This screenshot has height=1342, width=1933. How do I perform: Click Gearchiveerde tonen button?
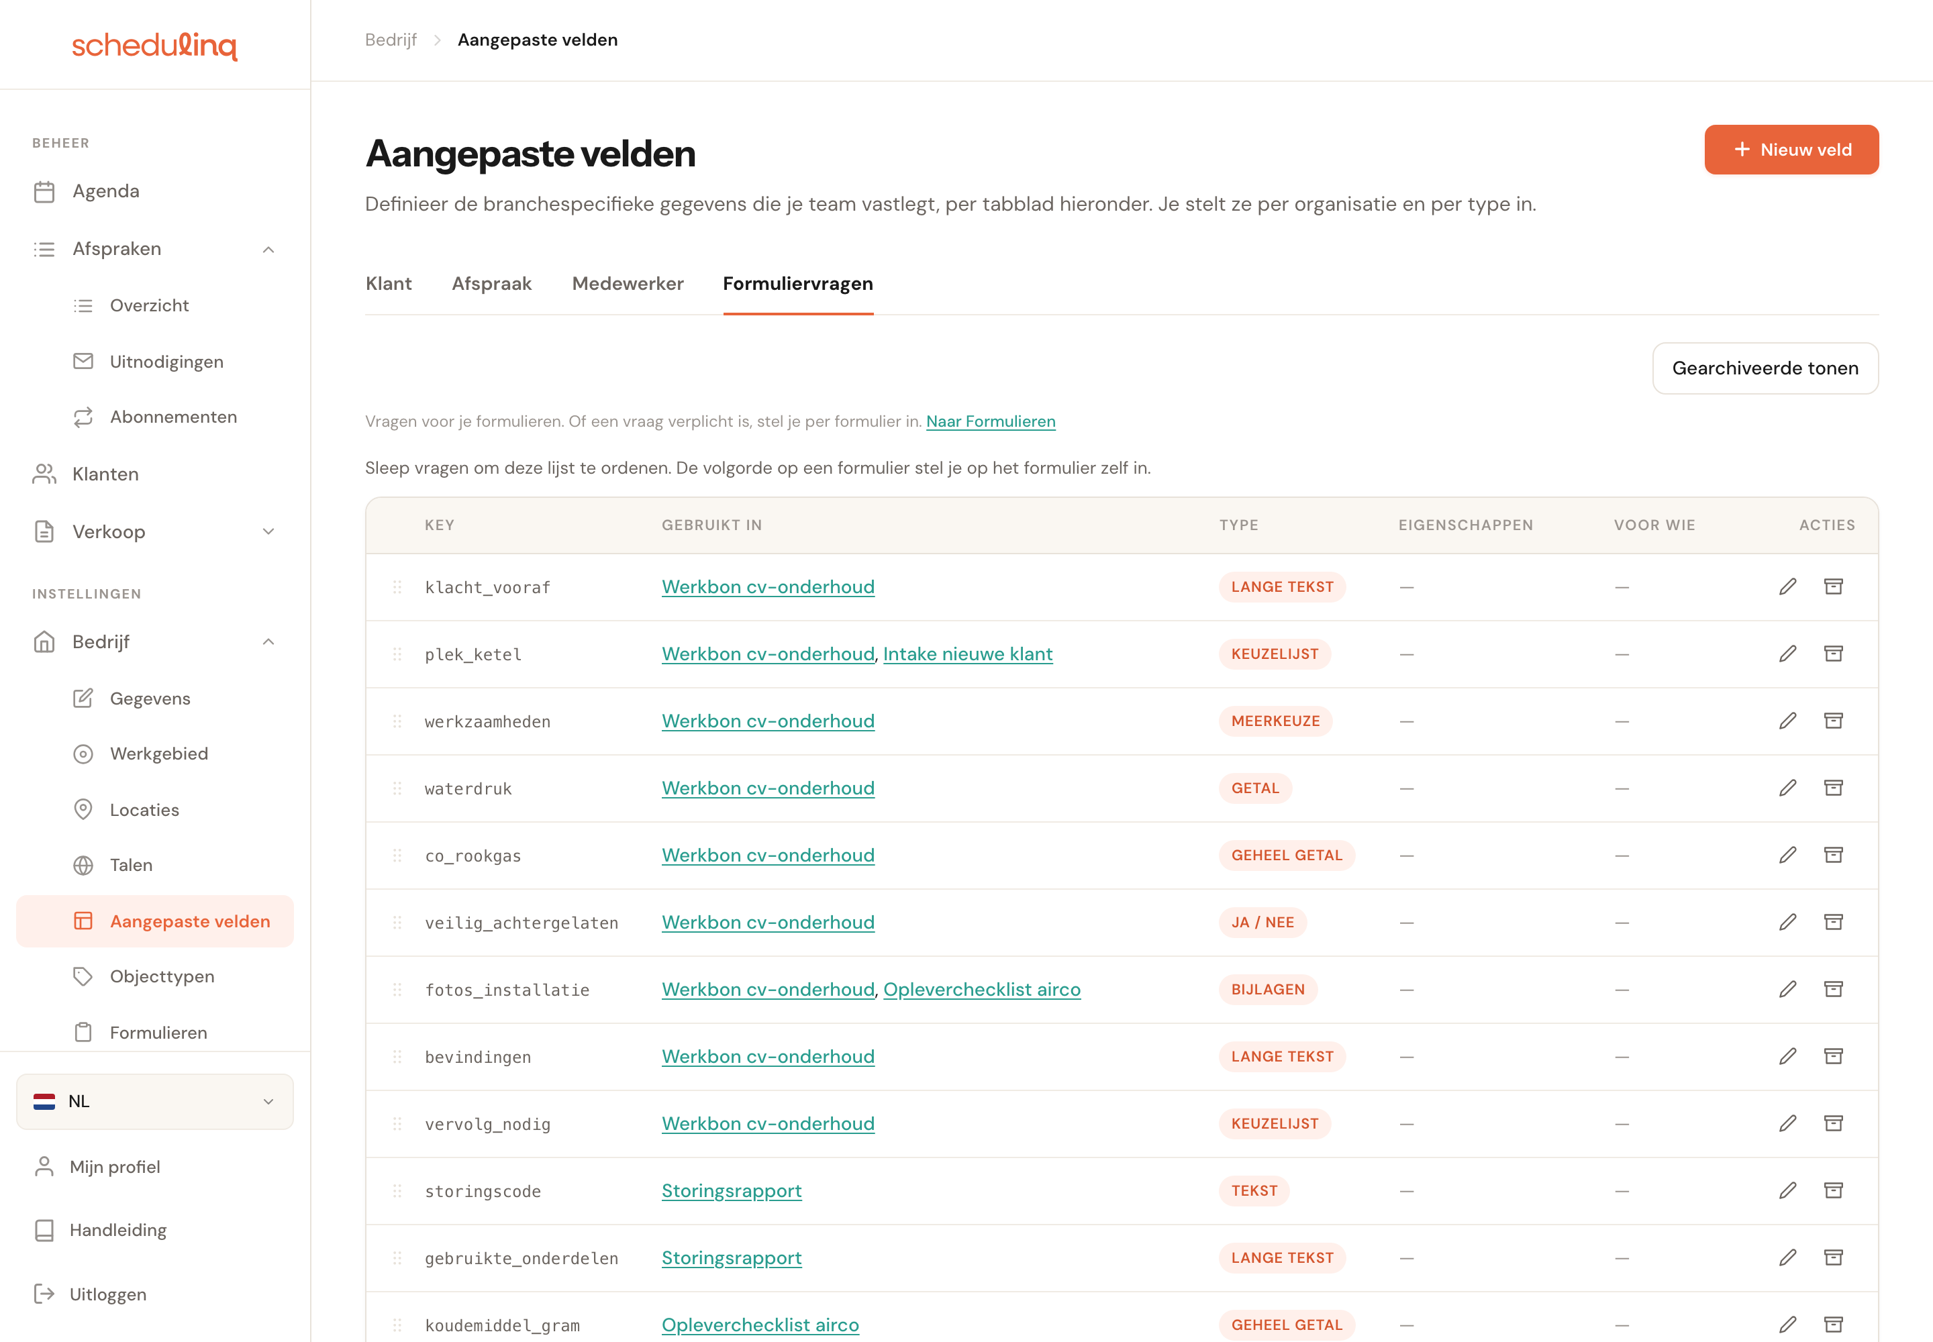pyautogui.click(x=1766, y=368)
